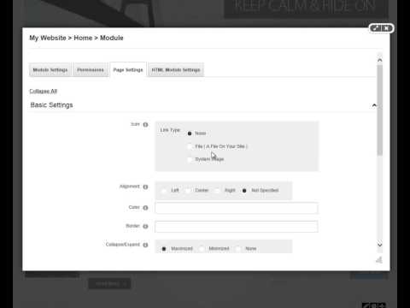
Task: Click the dialog resize grip icon
Action: (379, 260)
